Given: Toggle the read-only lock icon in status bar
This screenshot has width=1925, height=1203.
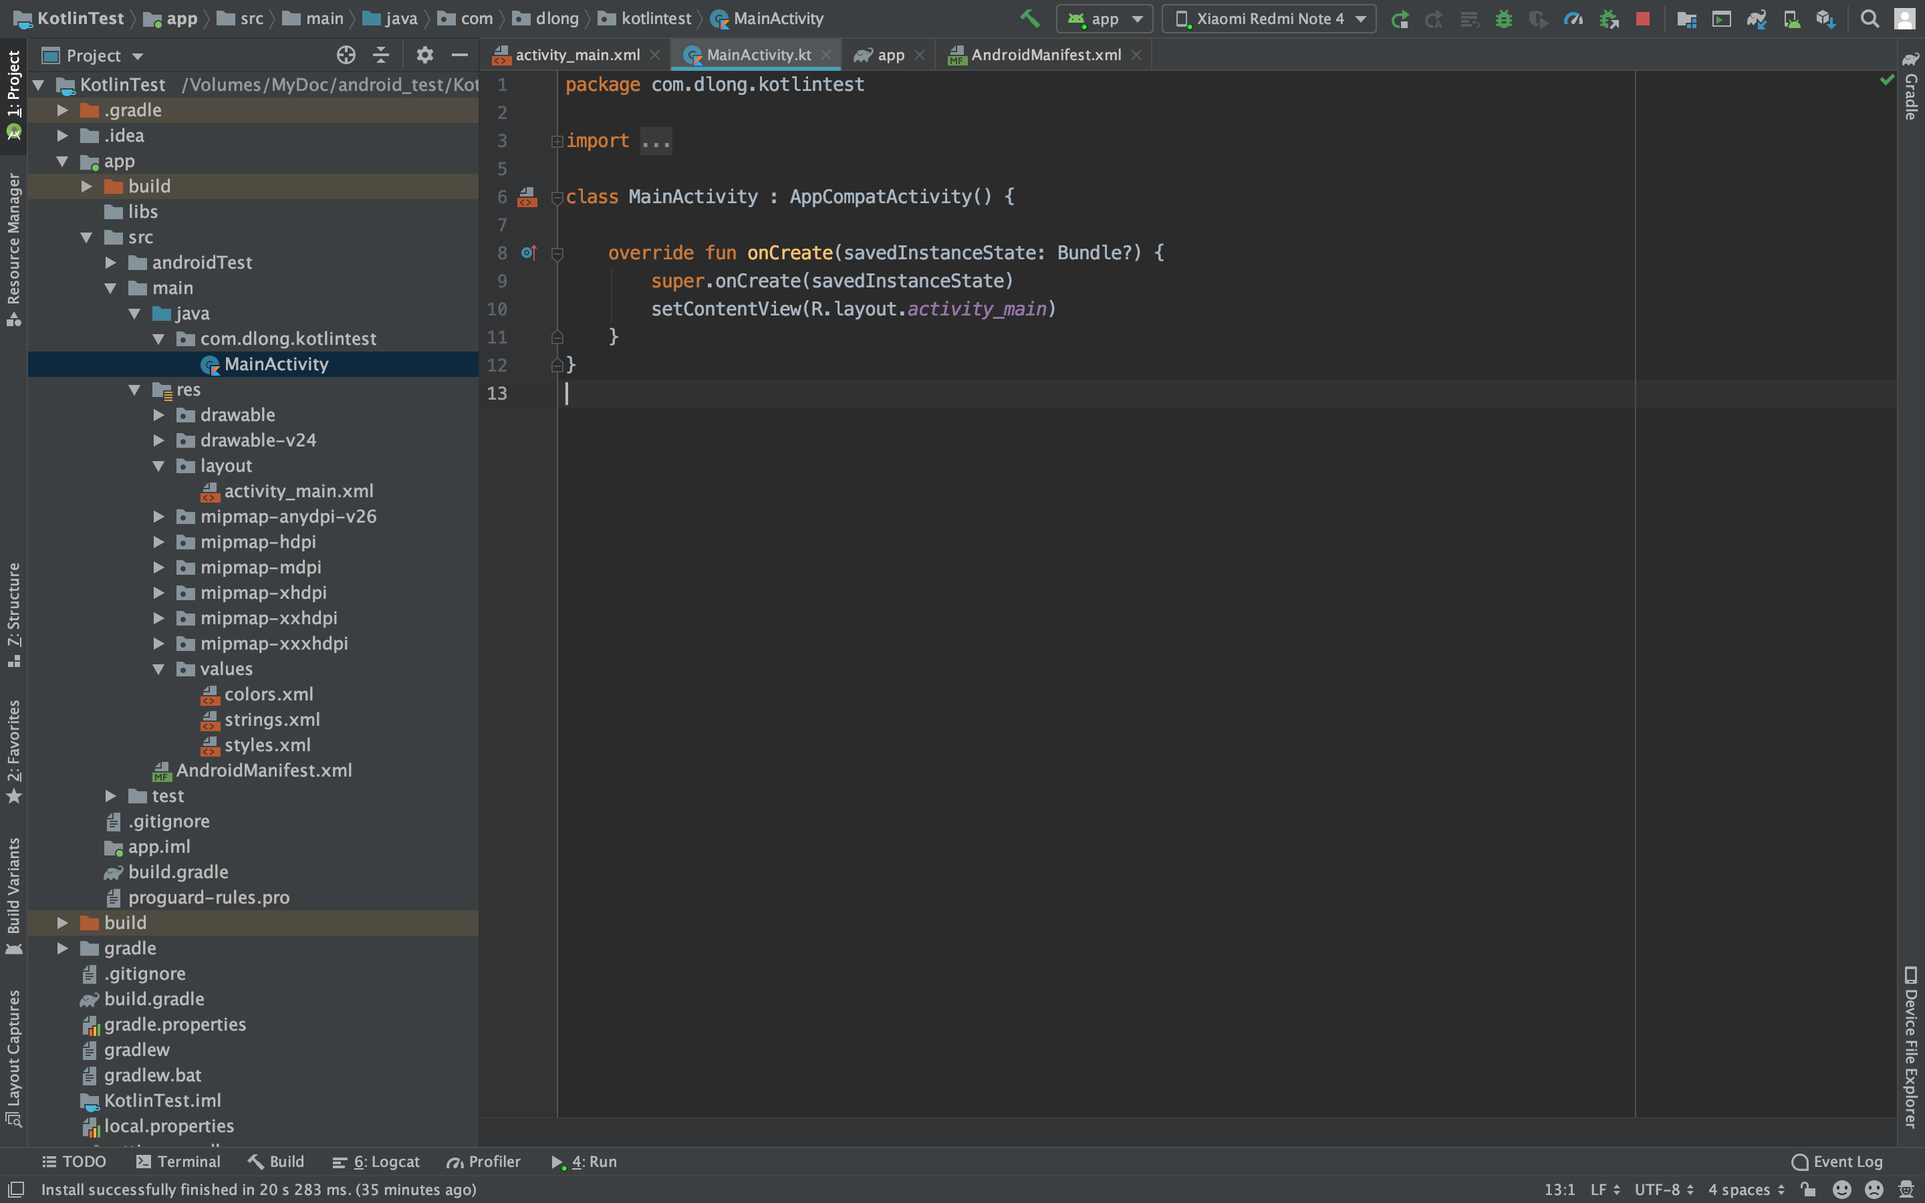Looking at the screenshot, I should pyautogui.click(x=1808, y=1189).
